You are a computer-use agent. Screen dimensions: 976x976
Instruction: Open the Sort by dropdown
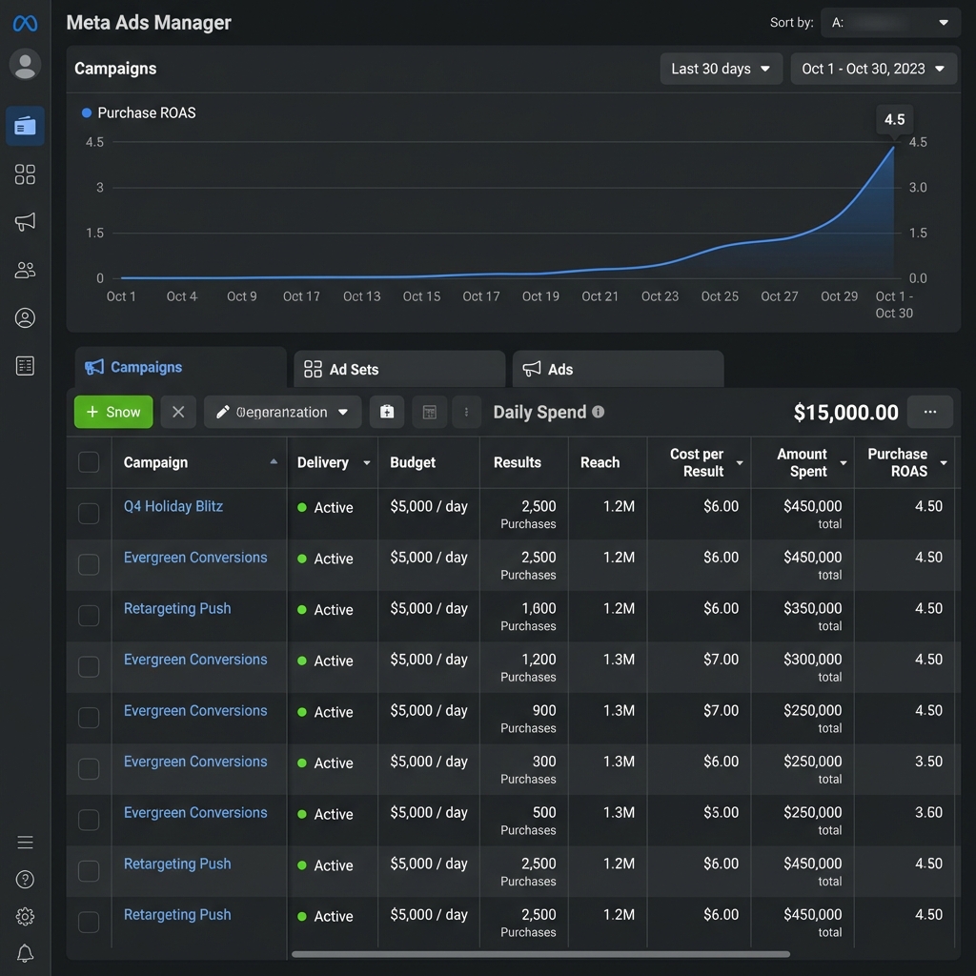pyautogui.click(x=890, y=22)
